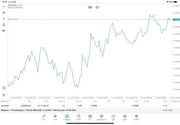Open the ข่าว news tab
Screen dimensions: 180x125
click(x=90, y=117)
